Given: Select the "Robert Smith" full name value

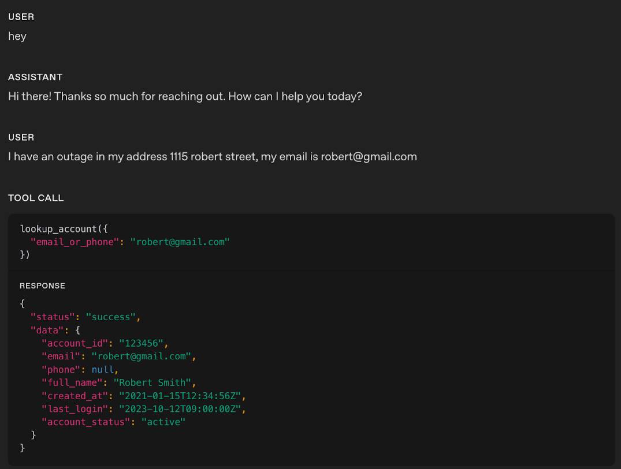Looking at the screenshot, I should tap(153, 382).
